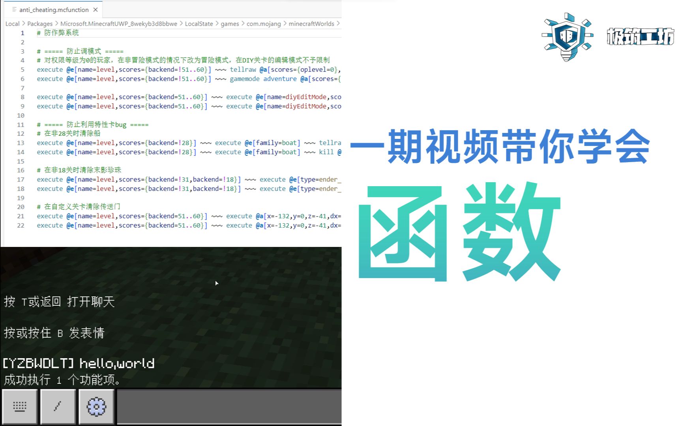Image resolution: width=682 pixels, height=426 pixels.
Task: Click the '# 在非28关时清除船' comment
Action: click(x=69, y=133)
